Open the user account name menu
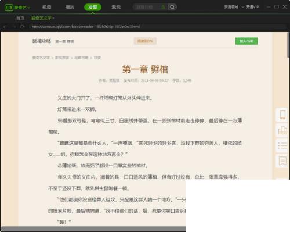This screenshot has width=290, height=232. pos(231,7)
